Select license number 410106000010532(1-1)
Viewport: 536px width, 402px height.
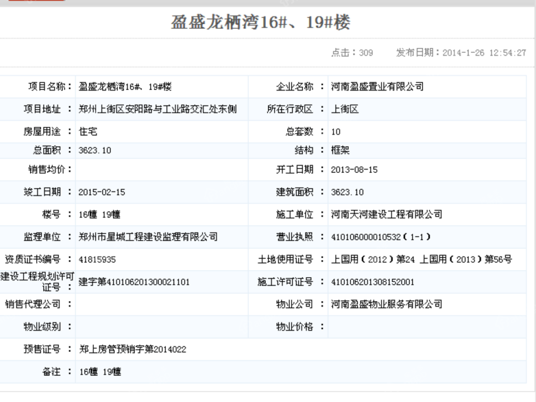(381, 237)
